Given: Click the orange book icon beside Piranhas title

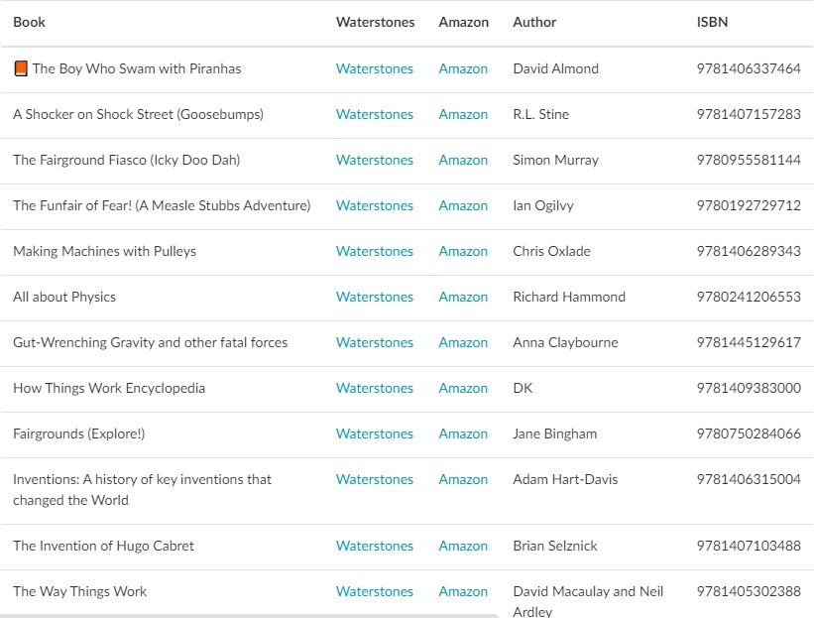Looking at the screenshot, I should 21,68.
